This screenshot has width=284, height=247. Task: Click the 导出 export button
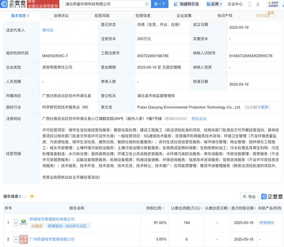tap(250, 197)
